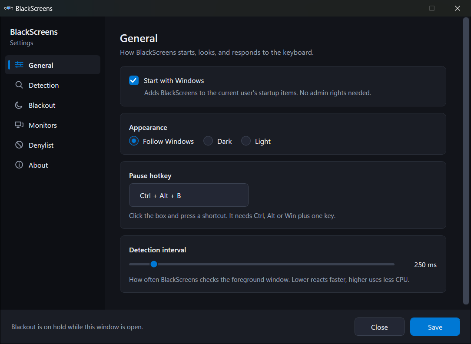471x344 pixels.
Task: Select Follow Windows appearance option
Action: click(134, 141)
